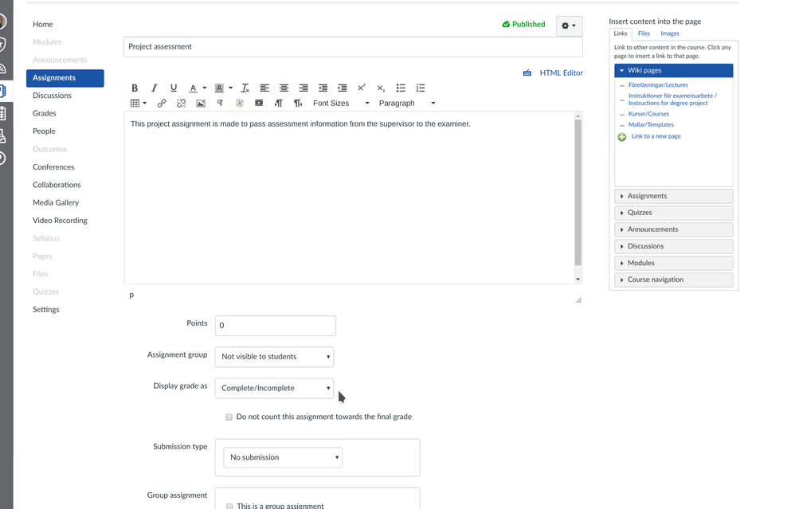
Task: Expand the Discussions section in right panel
Action: 674,246
